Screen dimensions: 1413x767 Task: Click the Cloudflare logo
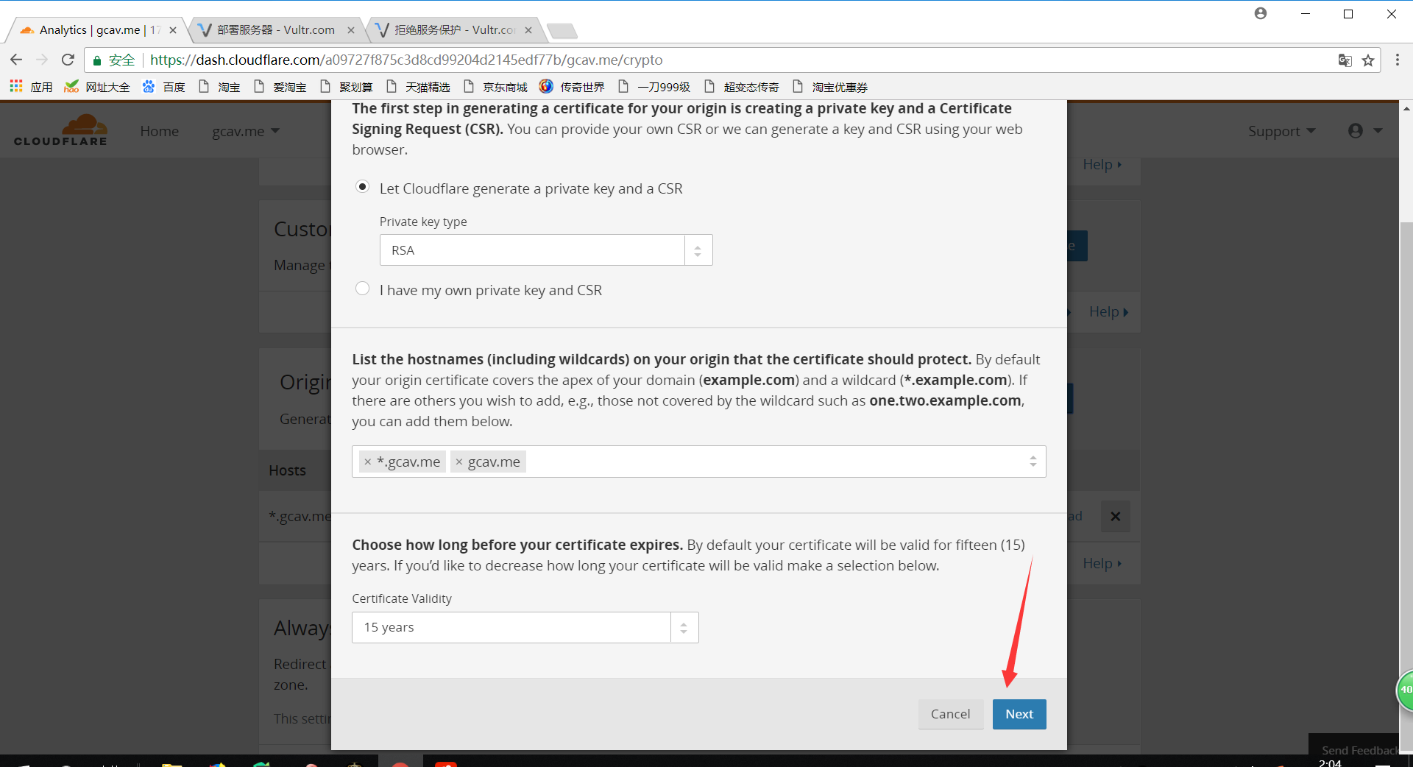point(60,130)
